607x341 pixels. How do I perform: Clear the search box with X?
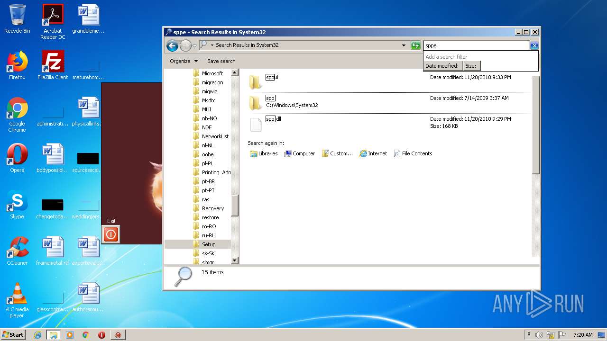click(x=534, y=45)
